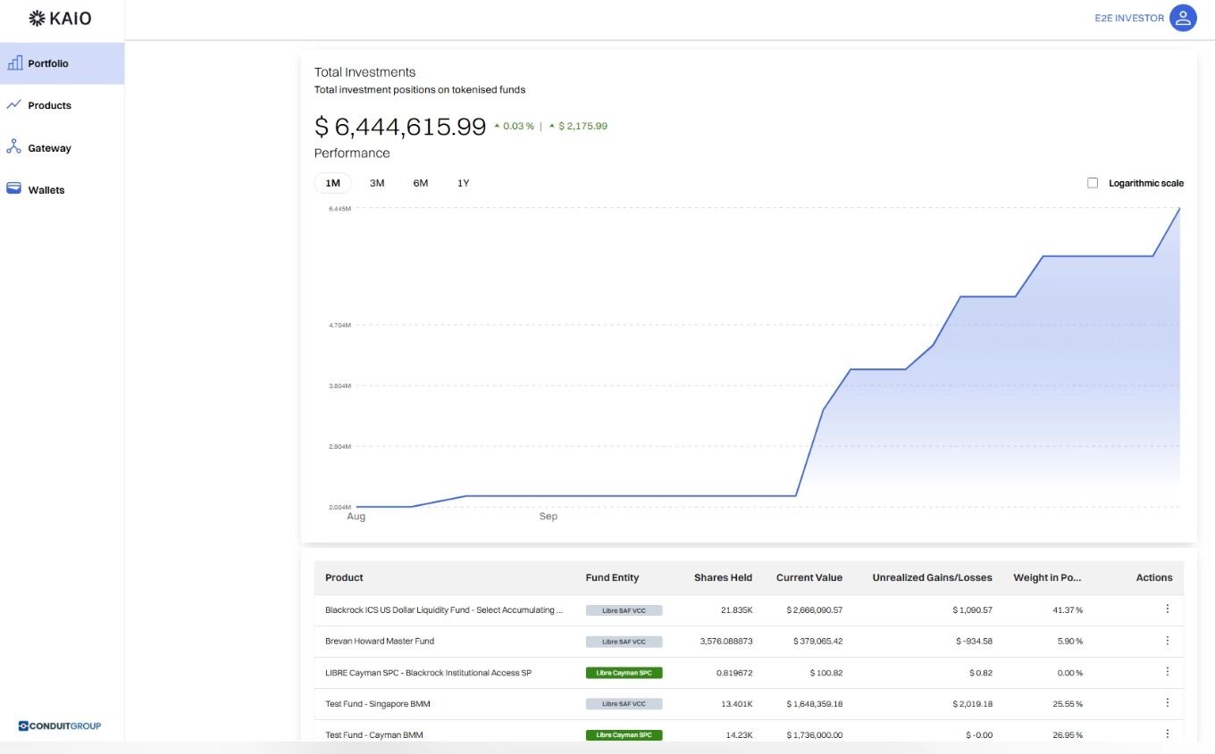1215x754 pixels.
Task: Open the user profile avatar icon
Action: tap(1183, 18)
